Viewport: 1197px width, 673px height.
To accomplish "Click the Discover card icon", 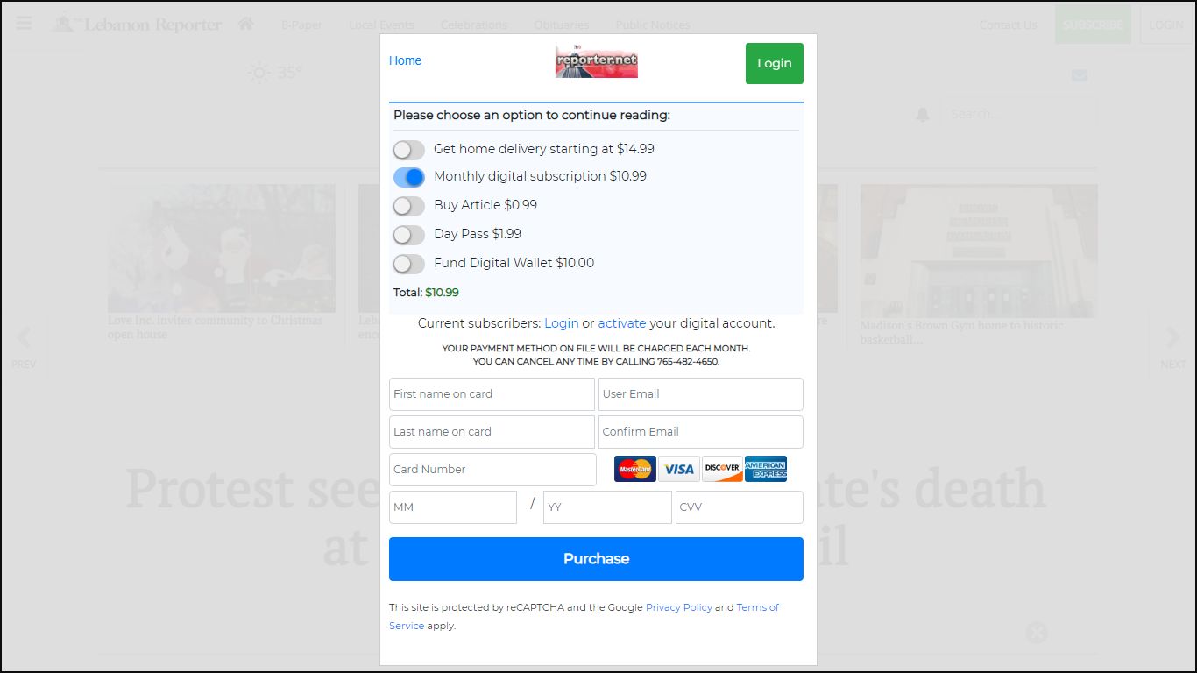I will pos(722,469).
